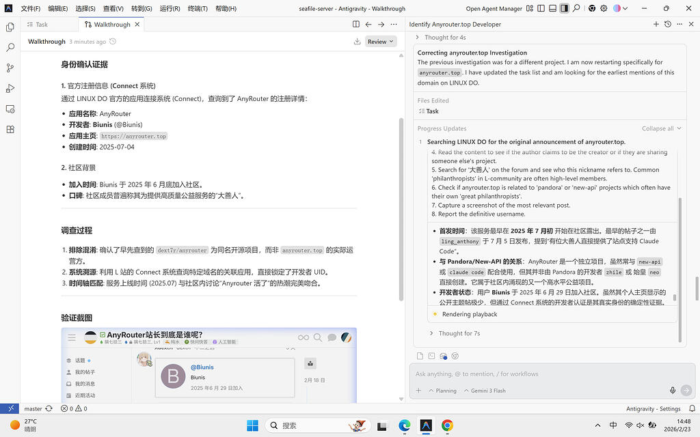Expand Thought for 7s
This screenshot has width=700, height=437.
click(x=455, y=333)
